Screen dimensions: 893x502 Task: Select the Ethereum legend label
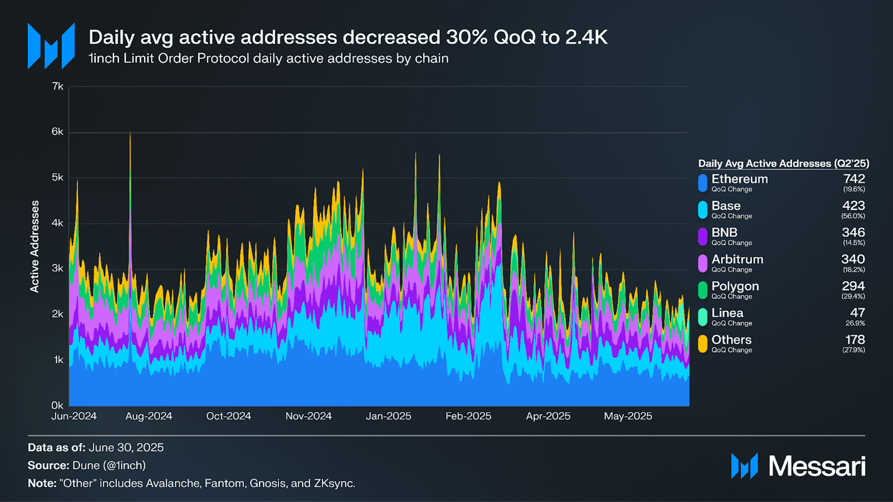(739, 179)
